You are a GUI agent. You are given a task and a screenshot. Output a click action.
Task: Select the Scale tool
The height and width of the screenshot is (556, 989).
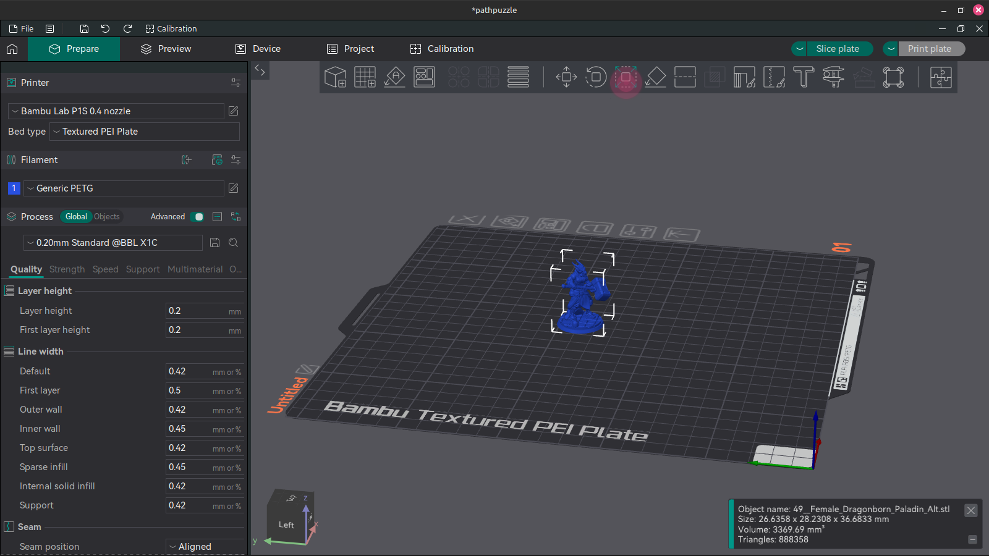626,77
